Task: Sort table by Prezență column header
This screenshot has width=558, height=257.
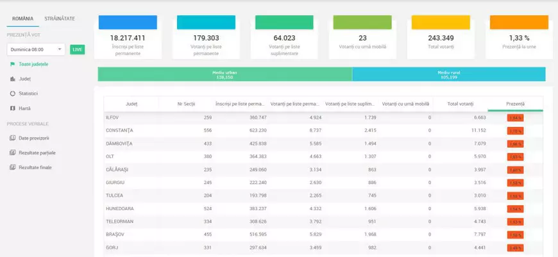Action: coord(515,104)
